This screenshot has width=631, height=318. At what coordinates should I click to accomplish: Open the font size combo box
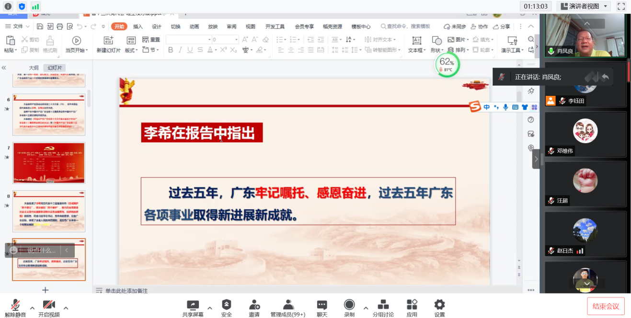225,40
